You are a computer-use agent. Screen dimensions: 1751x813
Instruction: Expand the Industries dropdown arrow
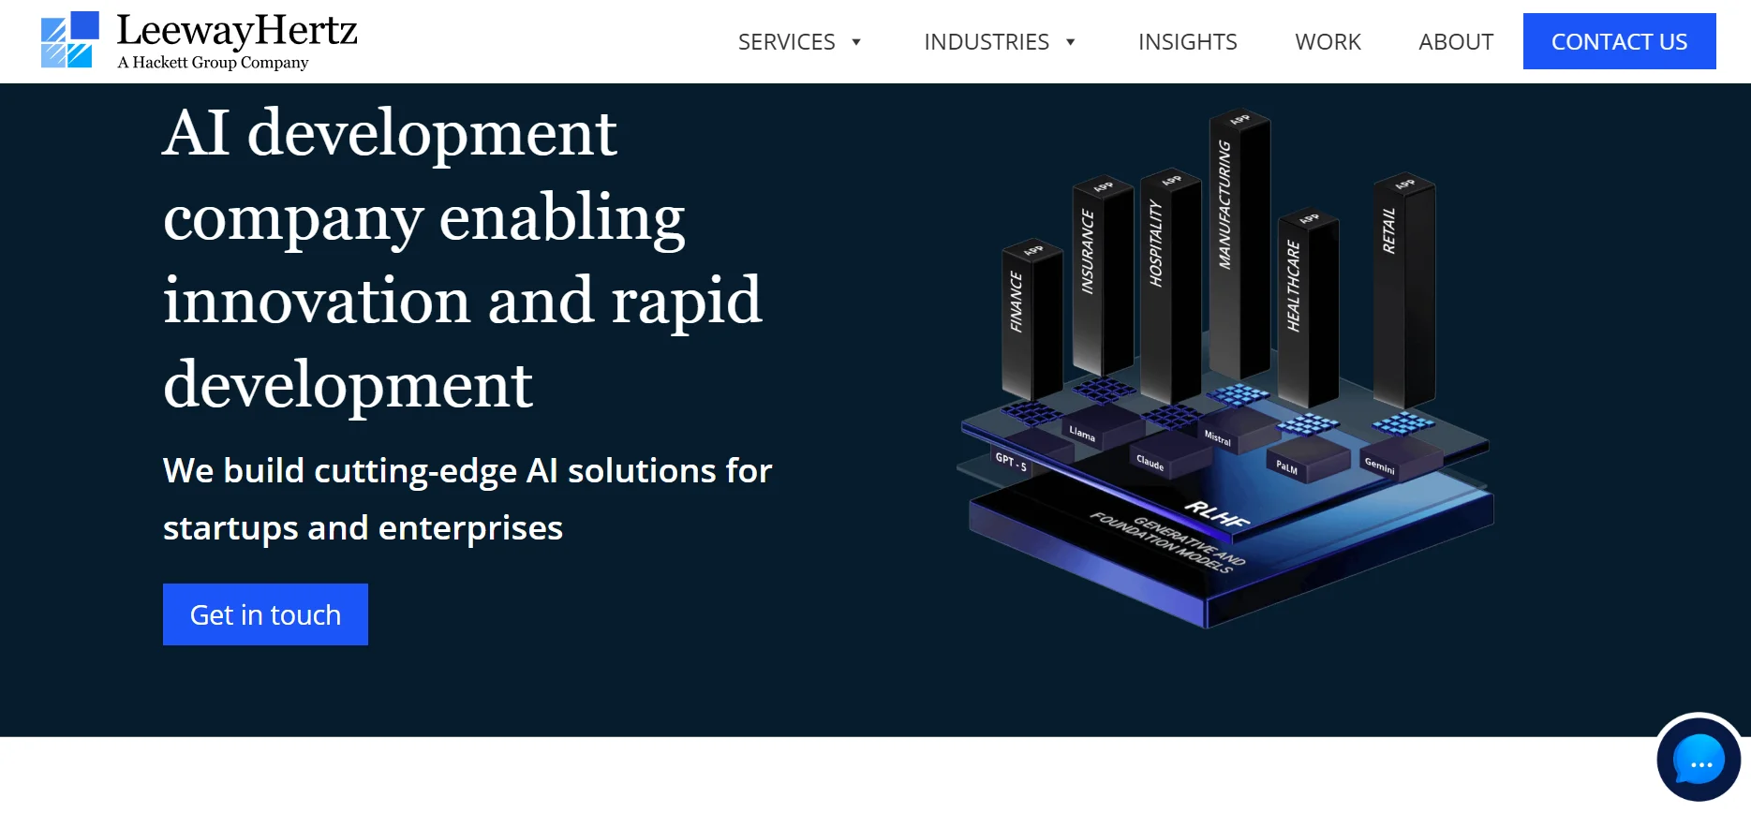click(1071, 42)
